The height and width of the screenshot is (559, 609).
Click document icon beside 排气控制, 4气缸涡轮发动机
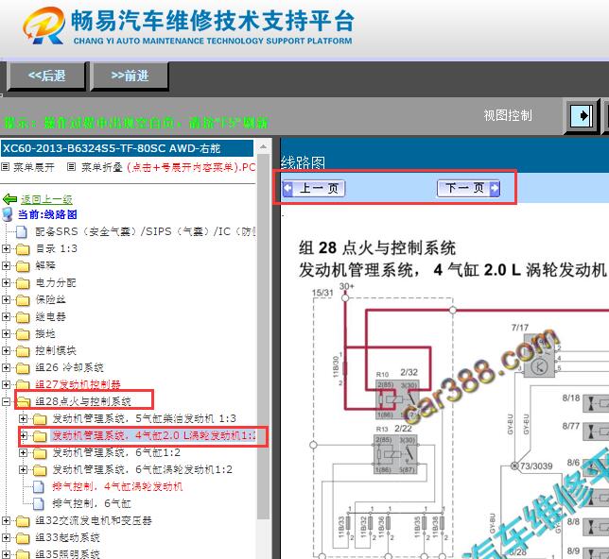coord(39,486)
